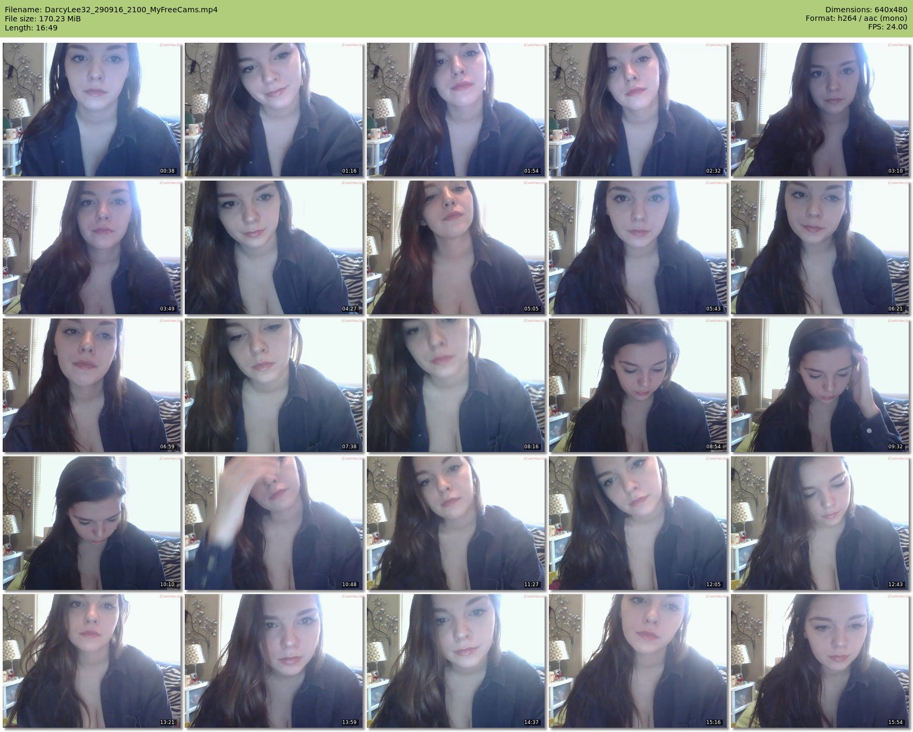Click the File size line 170.23 MiB
The height and width of the screenshot is (732, 913).
43,19
